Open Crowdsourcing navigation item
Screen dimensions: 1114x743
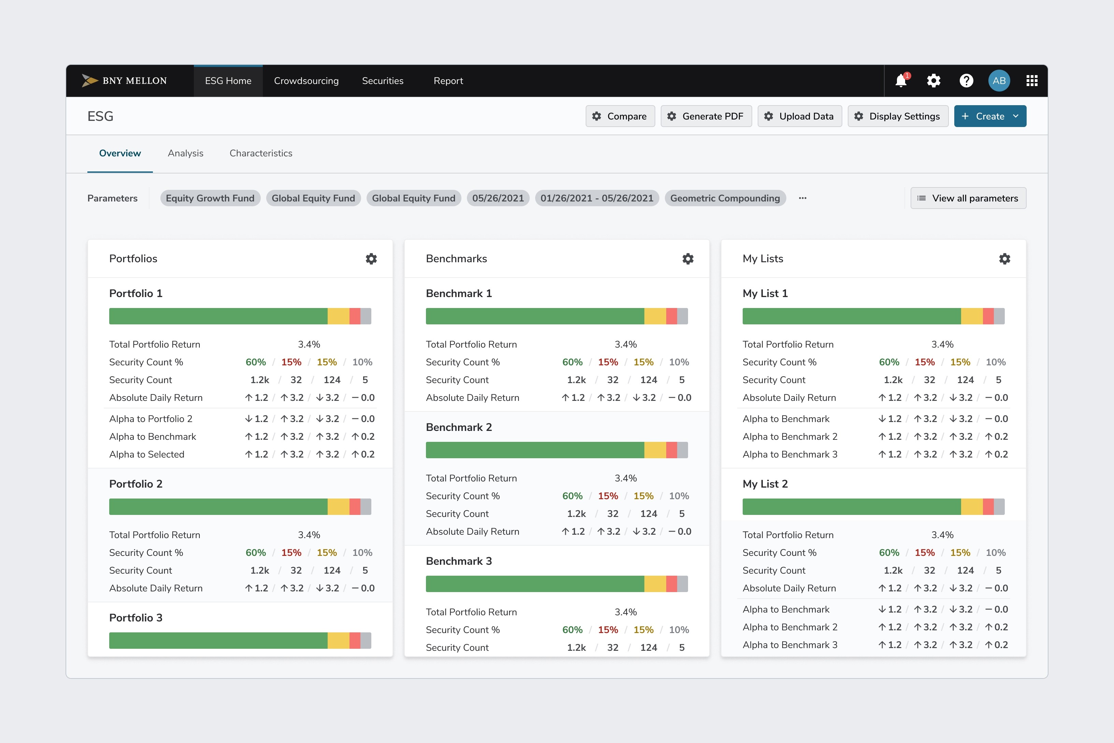click(x=306, y=81)
